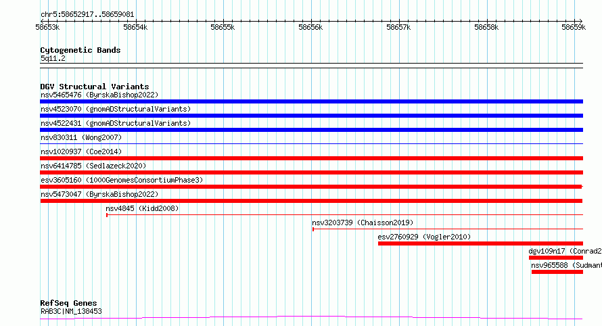Select the red bar of nsv6414785
The width and height of the screenshot is (602, 326).
pos(311,172)
